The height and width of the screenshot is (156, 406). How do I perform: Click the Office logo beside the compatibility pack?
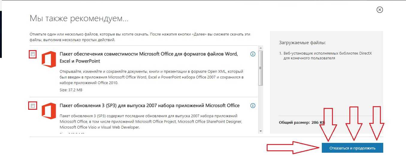point(49,59)
